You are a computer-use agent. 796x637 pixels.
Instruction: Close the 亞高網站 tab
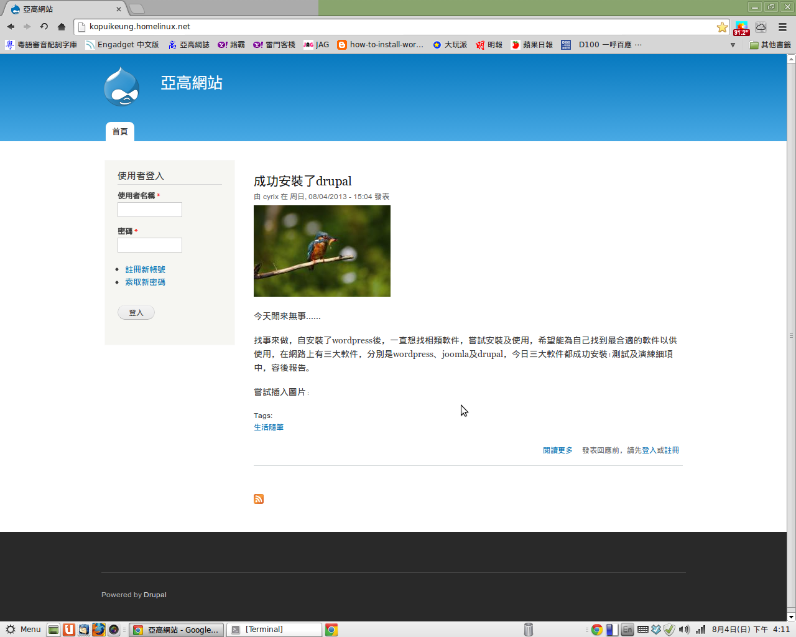(x=119, y=9)
